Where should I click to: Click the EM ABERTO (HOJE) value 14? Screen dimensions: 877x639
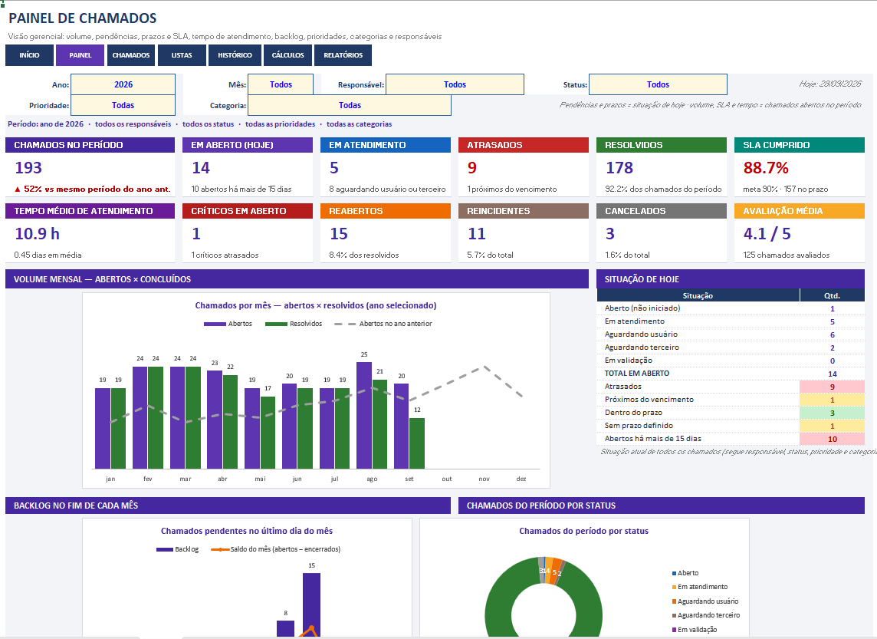(x=201, y=168)
